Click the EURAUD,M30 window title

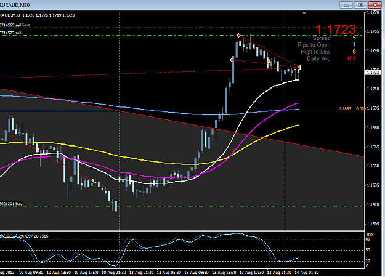[15, 5]
